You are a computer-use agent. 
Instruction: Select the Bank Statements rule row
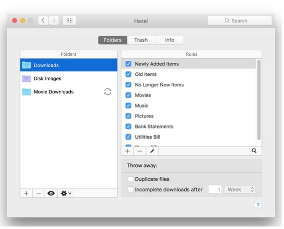(189, 127)
